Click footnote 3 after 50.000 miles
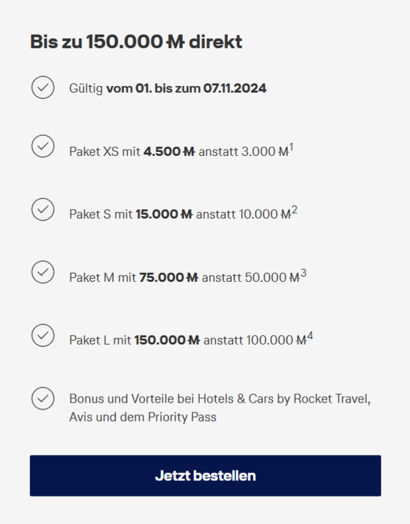 (x=304, y=273)
